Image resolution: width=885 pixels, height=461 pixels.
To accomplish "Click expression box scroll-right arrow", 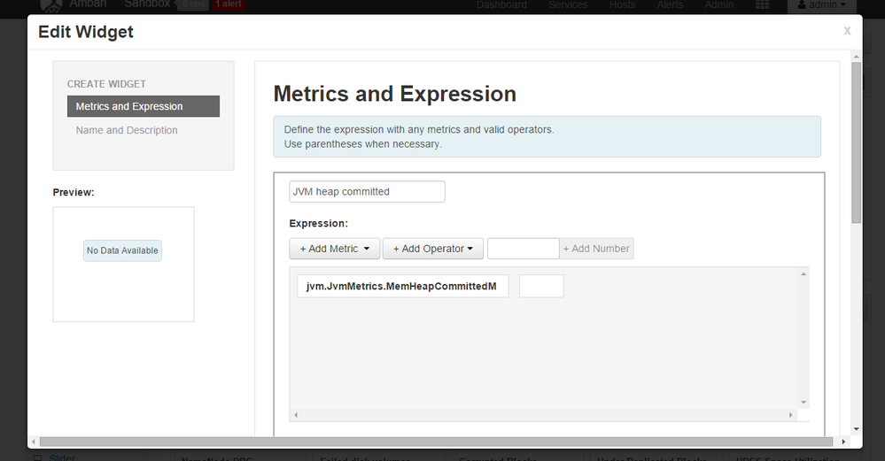I will 791,414.
